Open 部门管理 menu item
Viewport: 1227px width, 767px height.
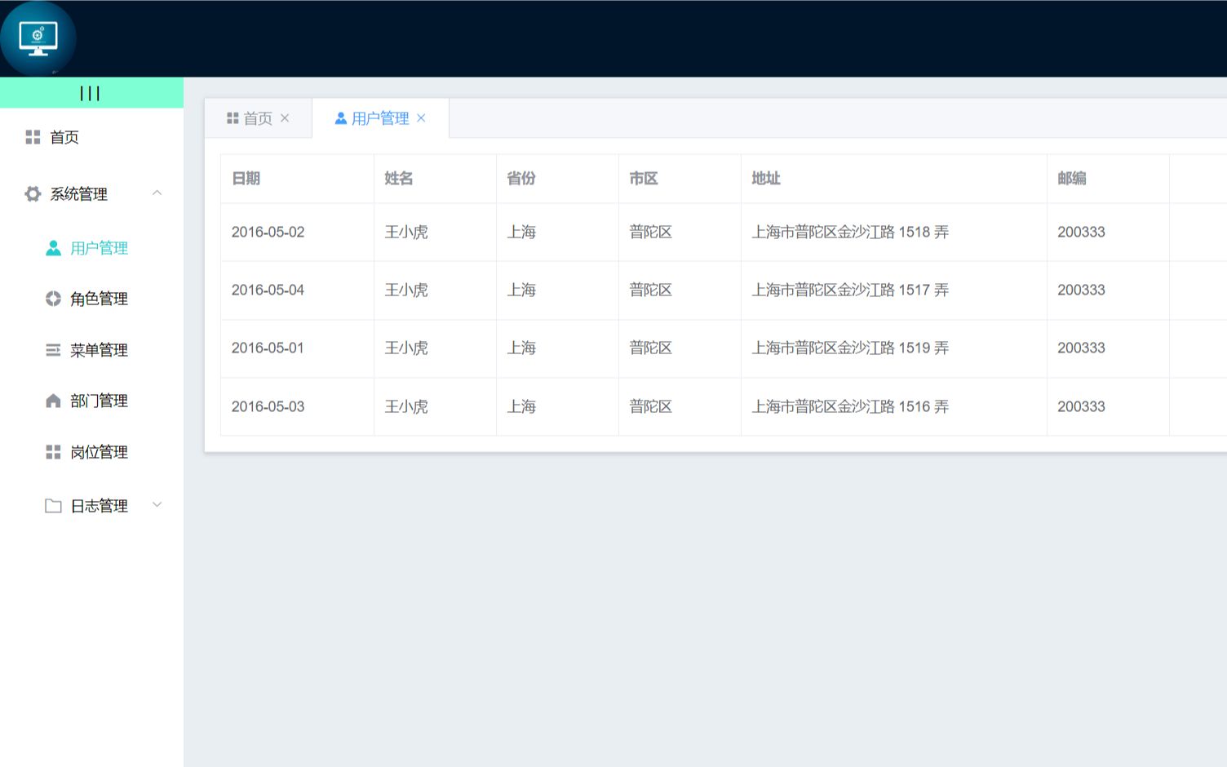pos(100,401)
